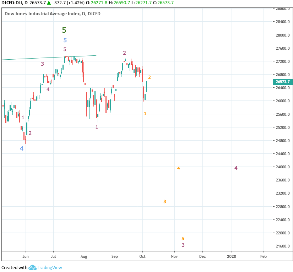Viewport: 293px width, 272px height.
Task: Click the 24000.0 price axis label
Action: pyautogui.click(x=283, y=167)
